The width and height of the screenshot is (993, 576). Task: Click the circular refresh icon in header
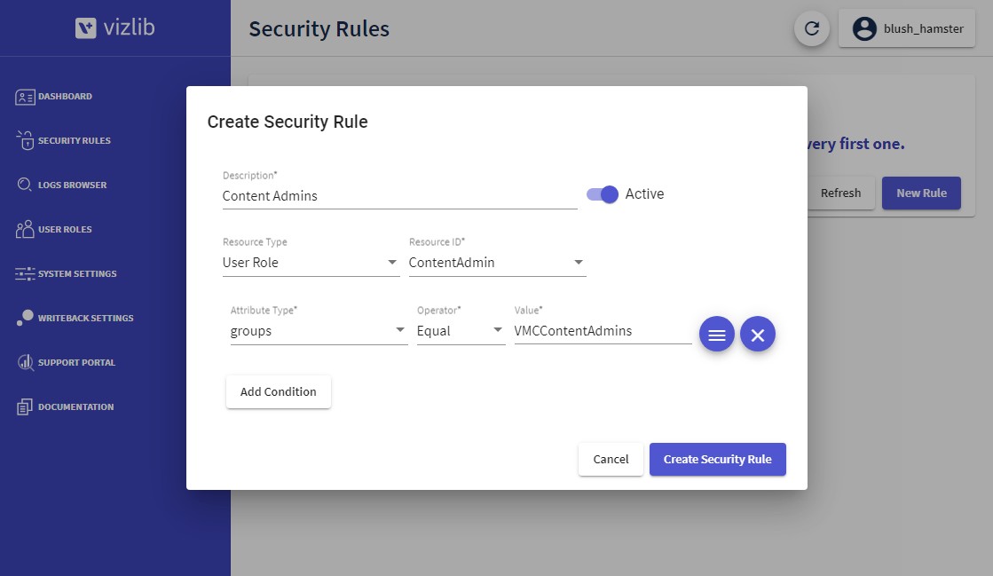pos(812,28)
